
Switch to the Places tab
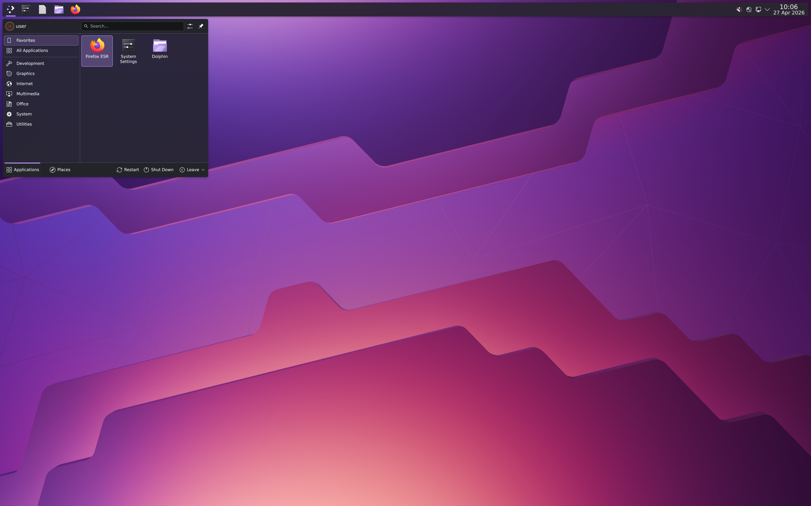[60, 170]
